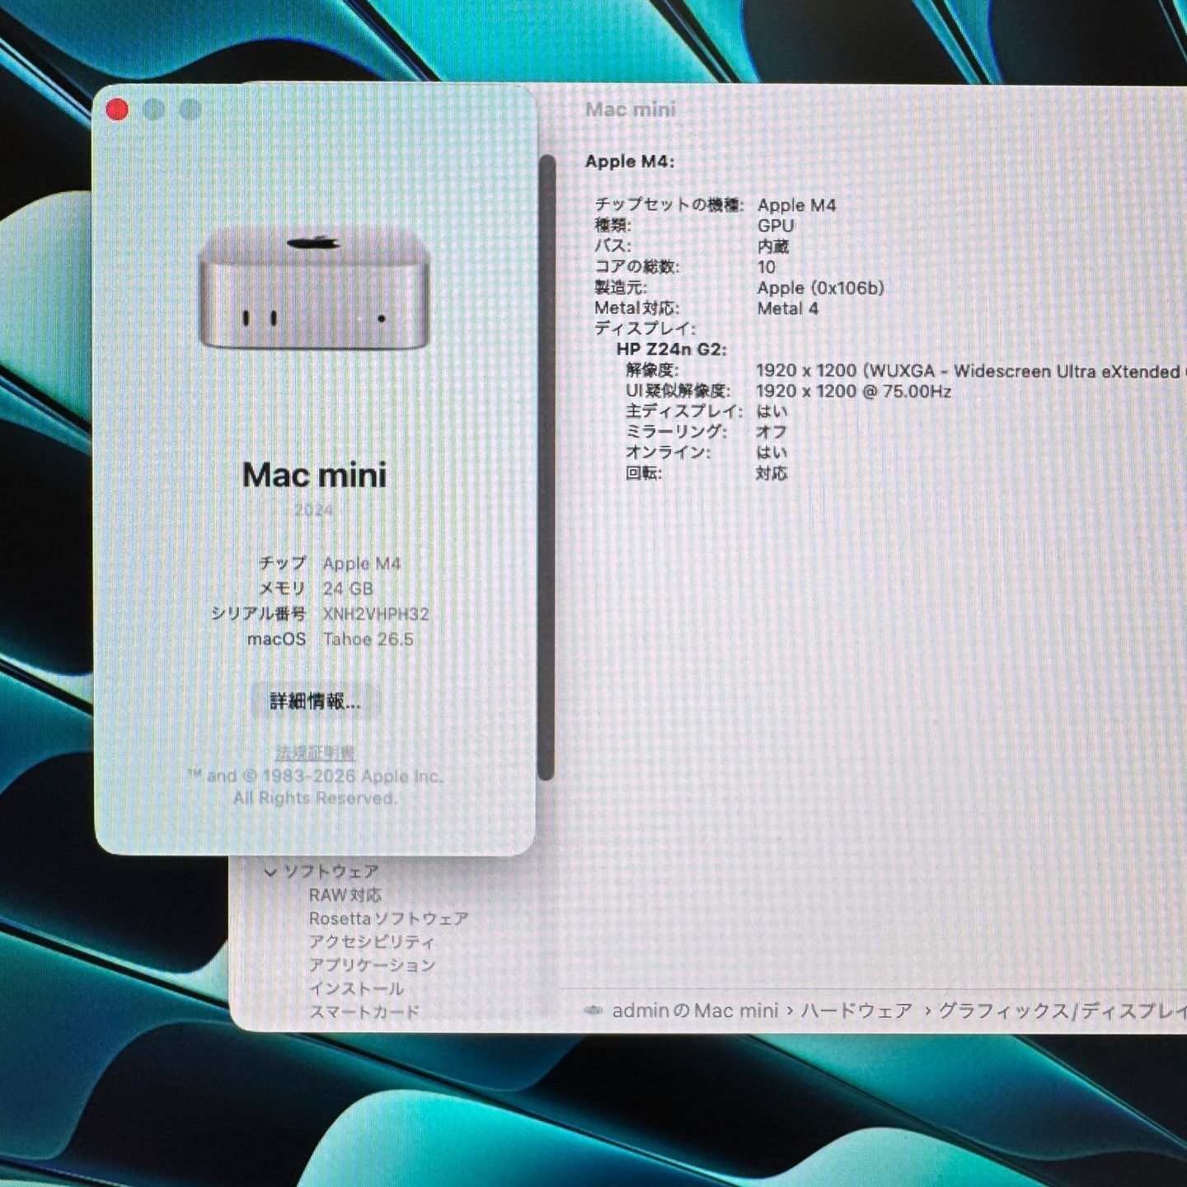The height and width of the screenshot is (1187, 1187).
Task: Open the 詳細情報... button
Action: (x=315, y=701)
